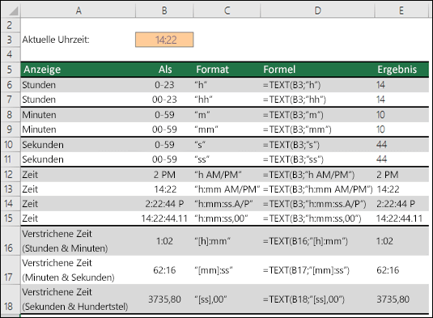Select row 12 header

click(x=11, y=175)
